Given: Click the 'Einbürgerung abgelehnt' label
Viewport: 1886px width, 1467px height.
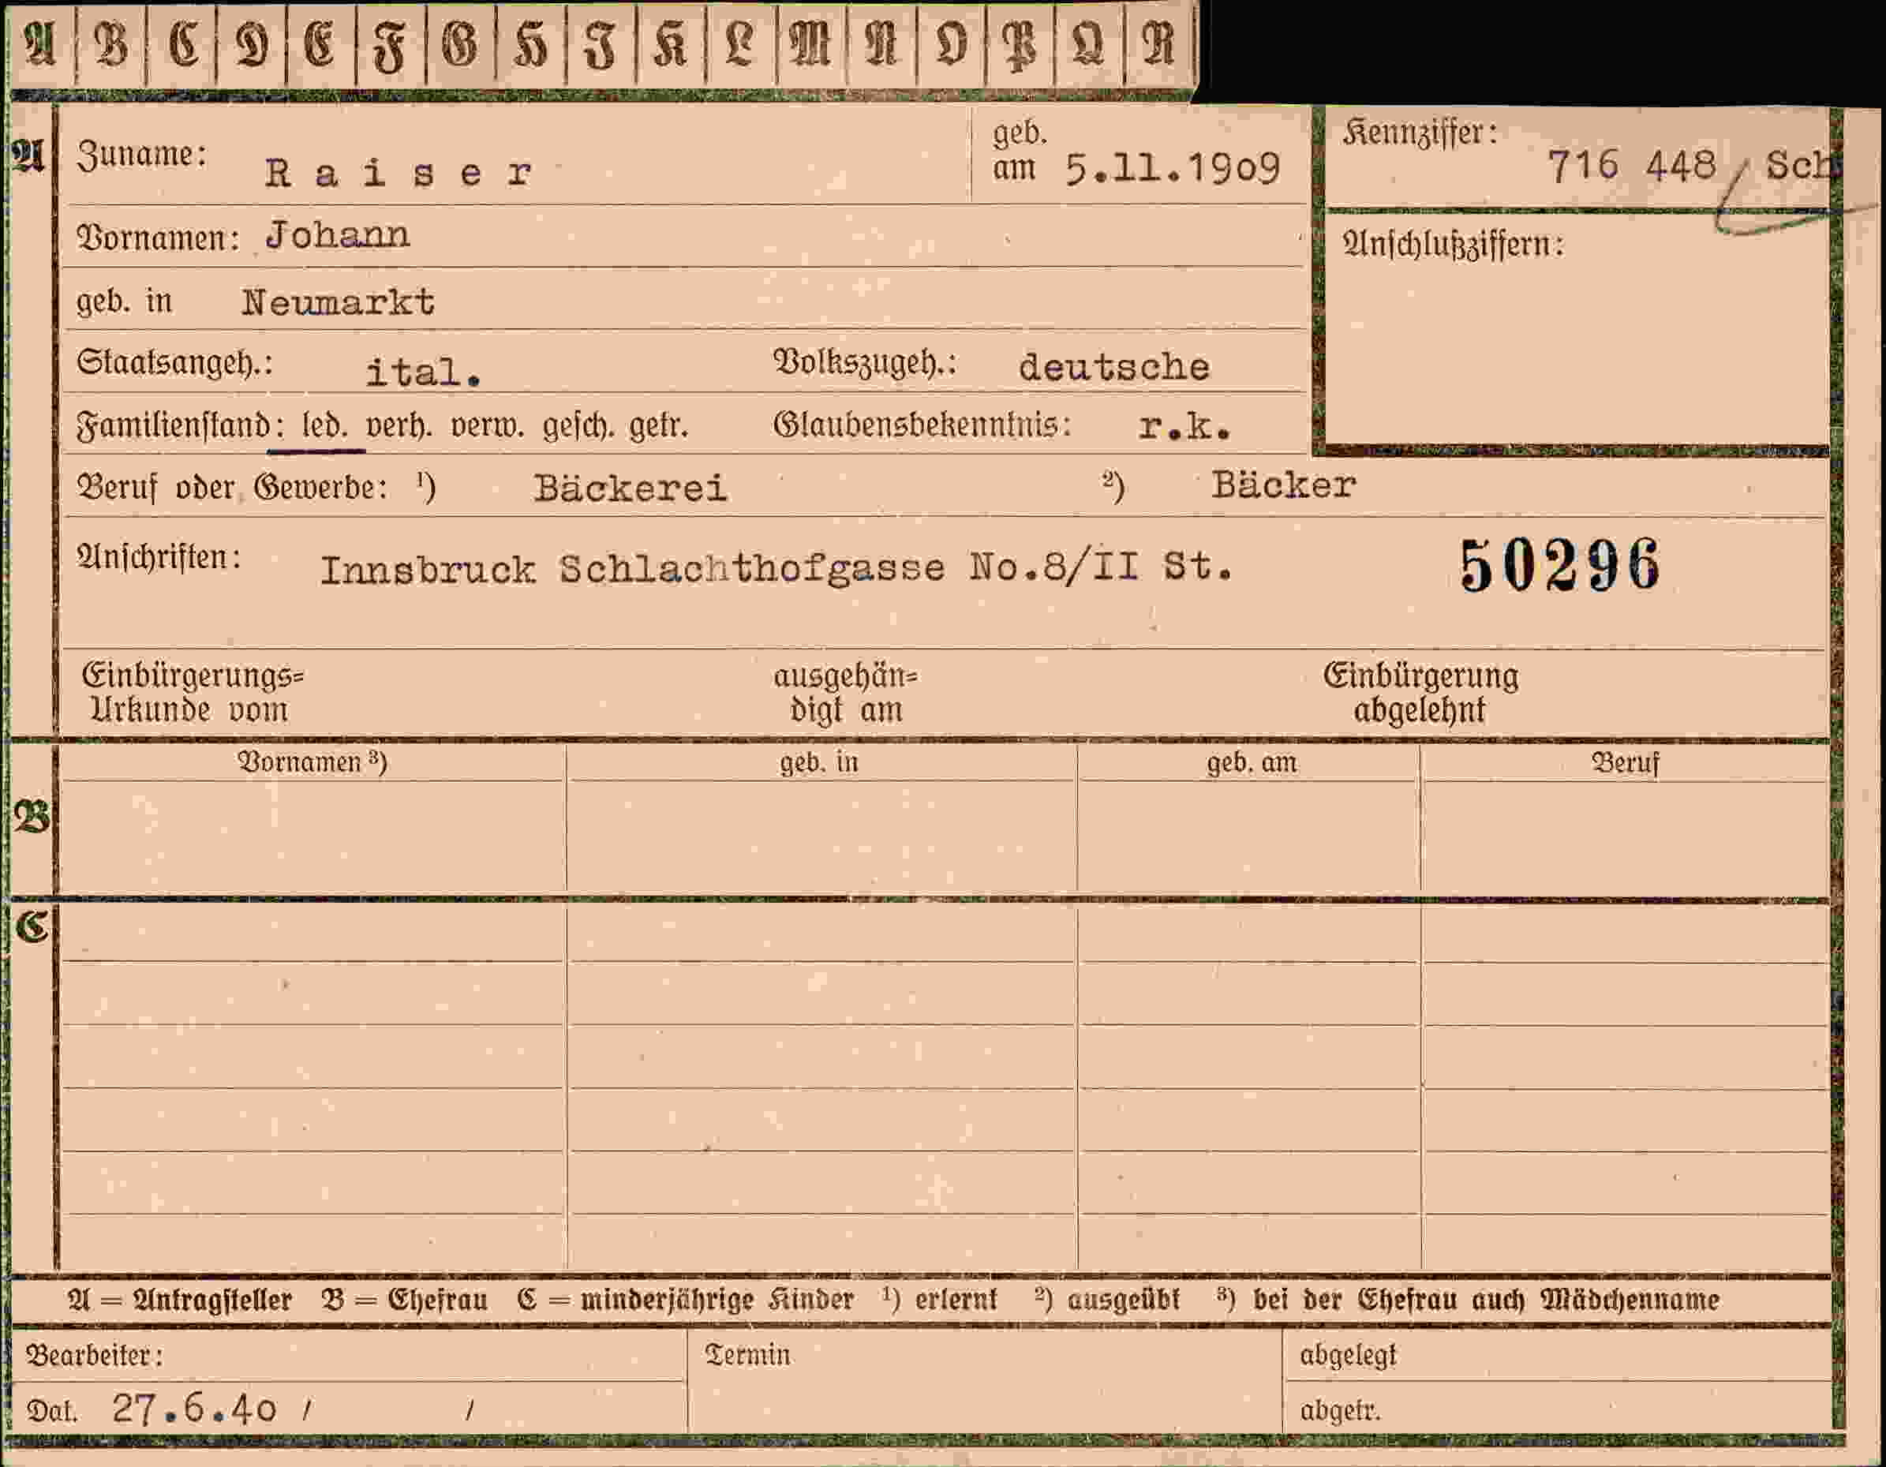Looking at the screenshot, I should (x=1420, y=694).
